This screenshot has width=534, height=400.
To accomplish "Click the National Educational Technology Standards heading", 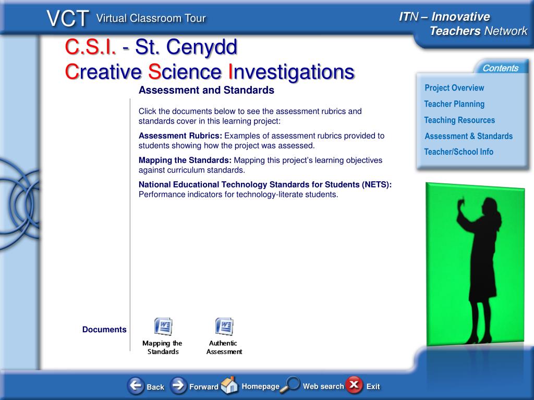I will [265, 185].
